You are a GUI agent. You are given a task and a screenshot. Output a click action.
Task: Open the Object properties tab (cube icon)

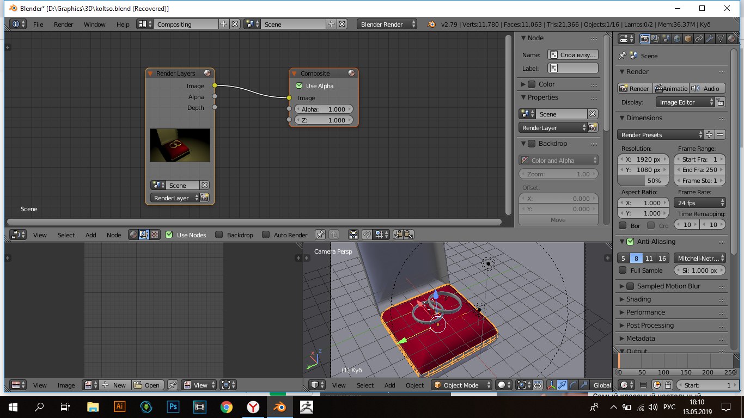688,39
